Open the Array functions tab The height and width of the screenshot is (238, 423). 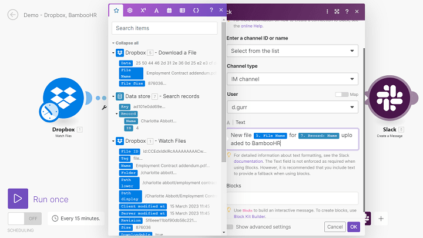click(x=182, y=11)
